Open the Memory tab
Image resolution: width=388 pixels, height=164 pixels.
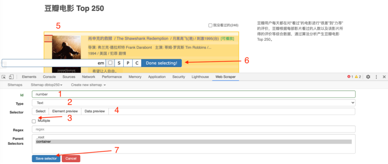(135, 77)
